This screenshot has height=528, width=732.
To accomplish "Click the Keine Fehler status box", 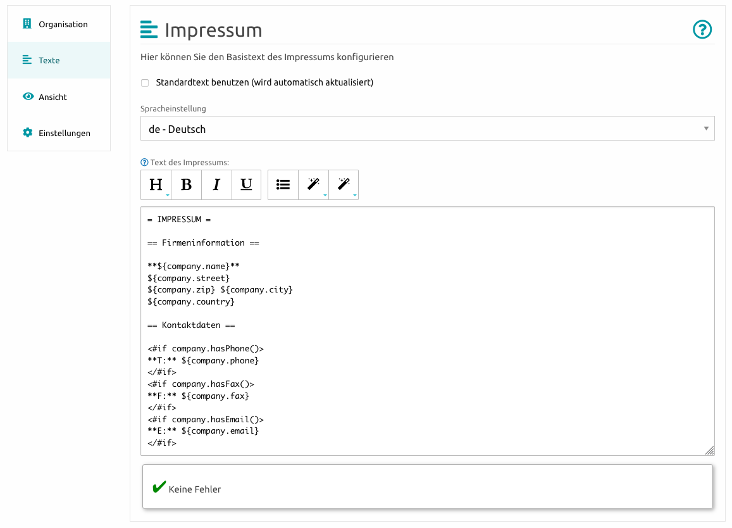I will coord(427,487).
